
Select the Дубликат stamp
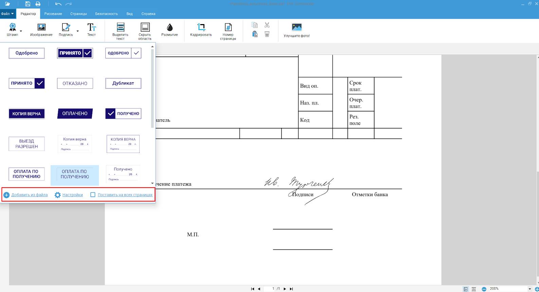coord(123,83)
